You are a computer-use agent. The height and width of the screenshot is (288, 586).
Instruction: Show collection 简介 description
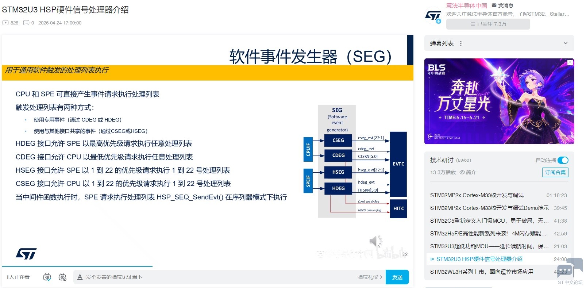click(468, 172)
